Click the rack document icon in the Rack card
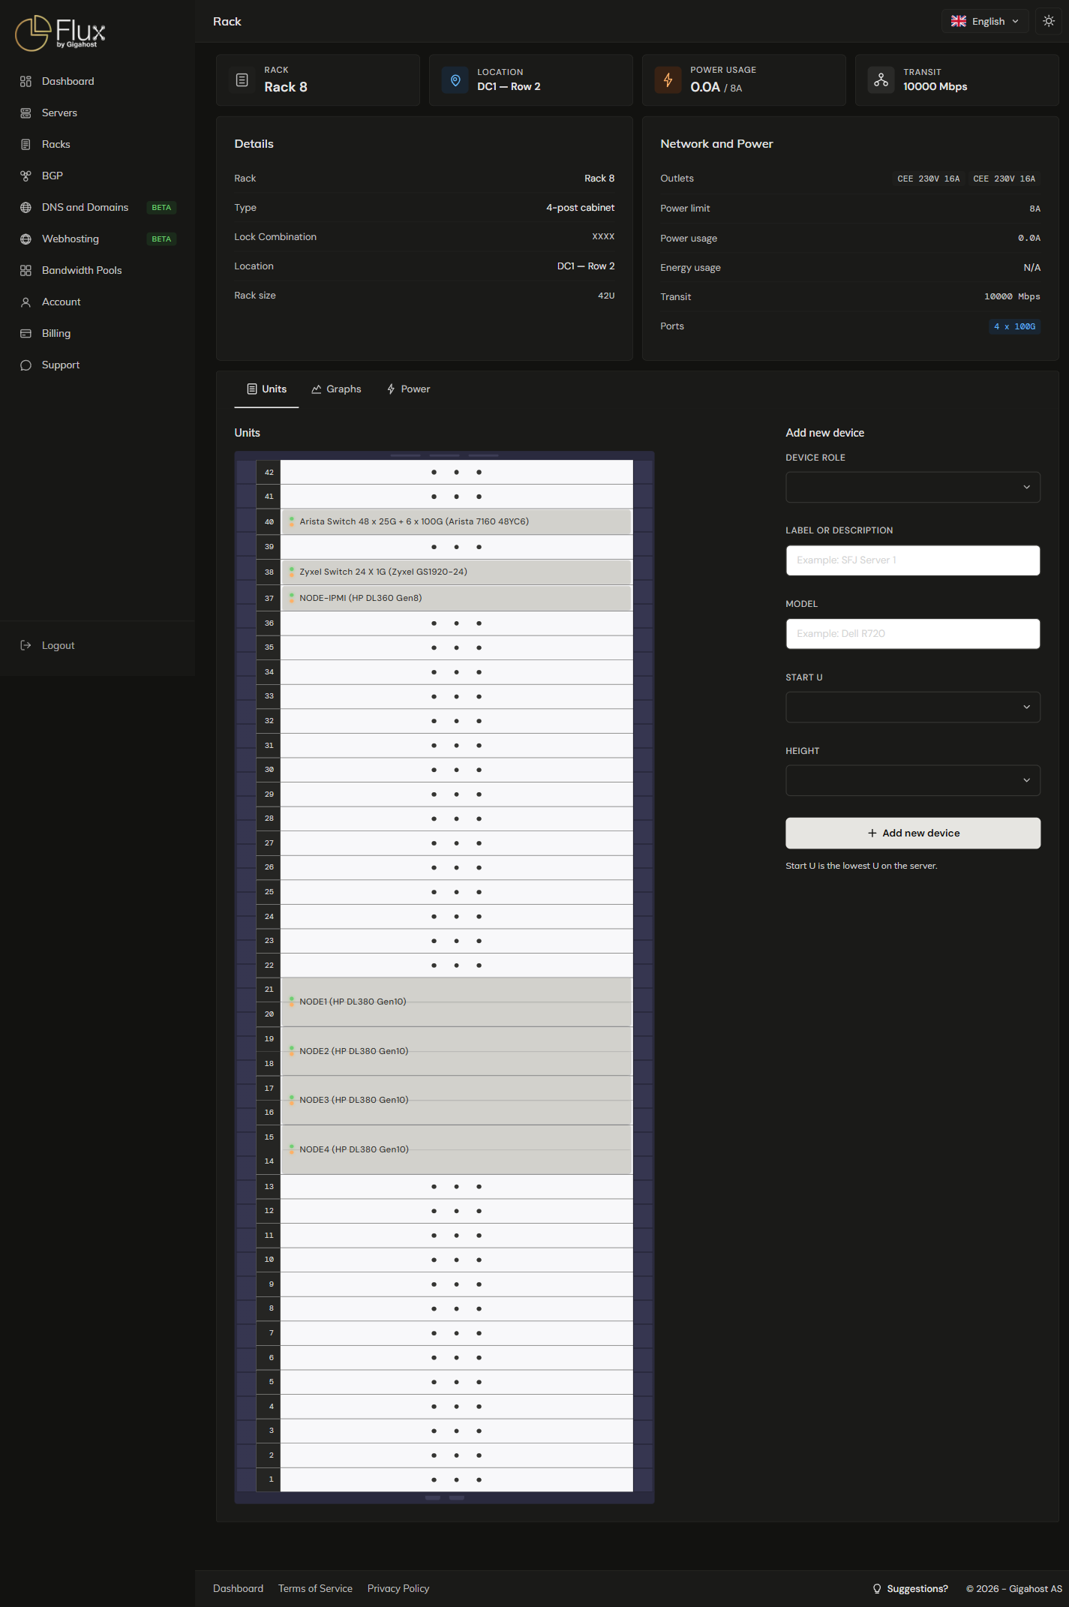 click(242, 80)
